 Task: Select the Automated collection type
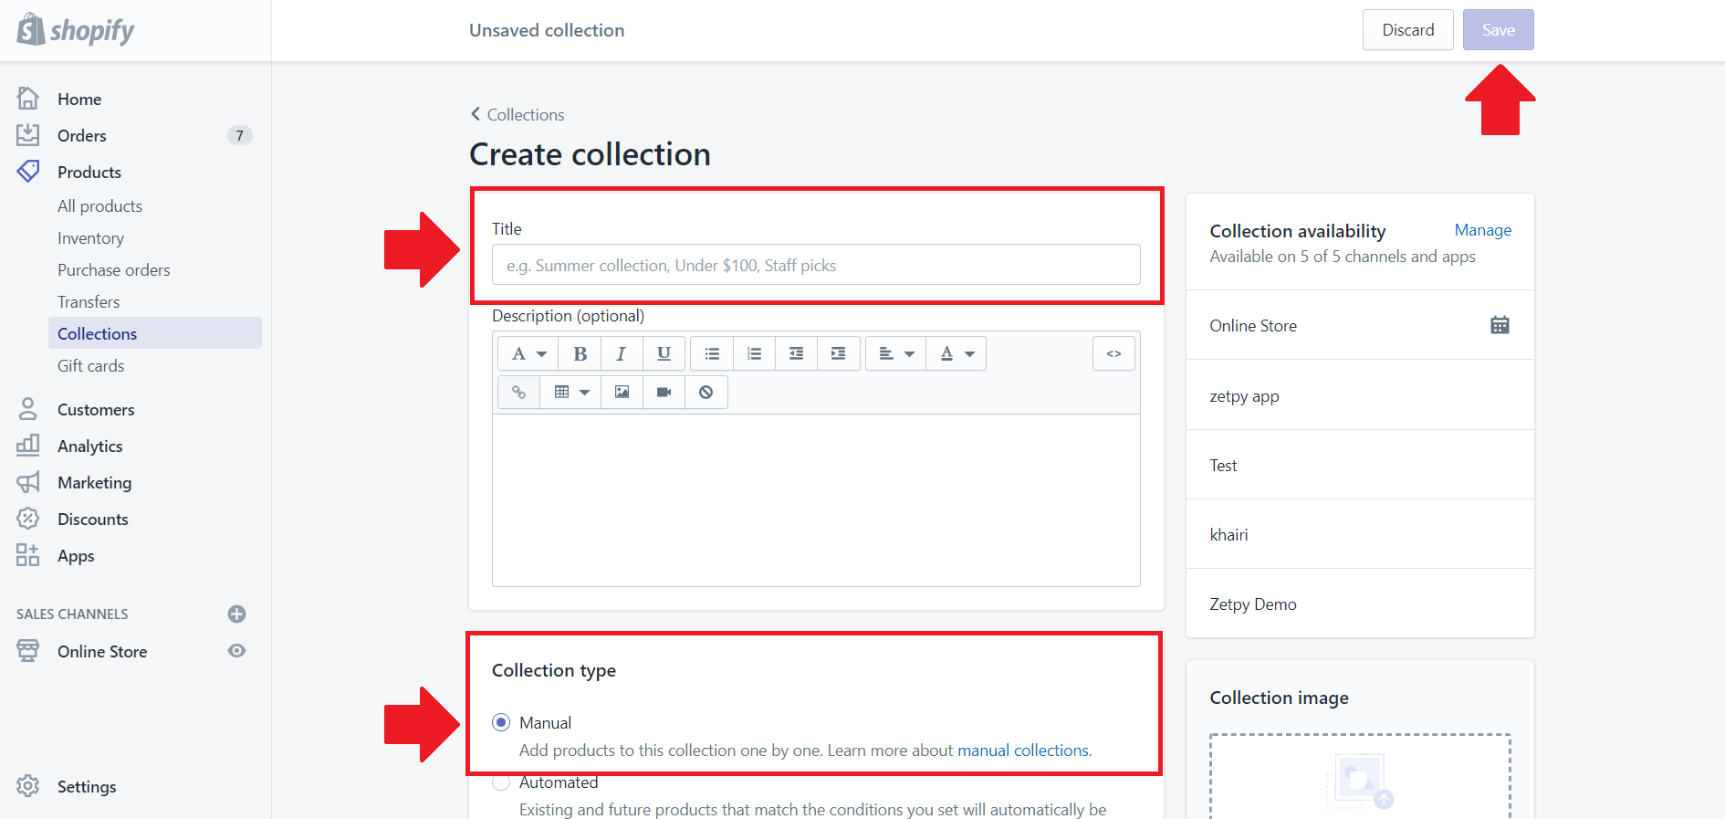[x=501, y=782]
